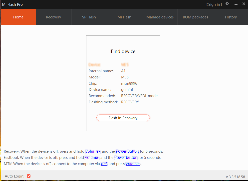This screenshot has width=248, height=181.
Task: Click the internal name value A1
Action: point(123,71)
